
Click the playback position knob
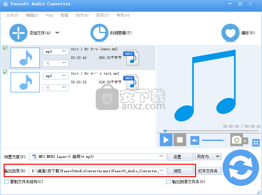(165, 131)
